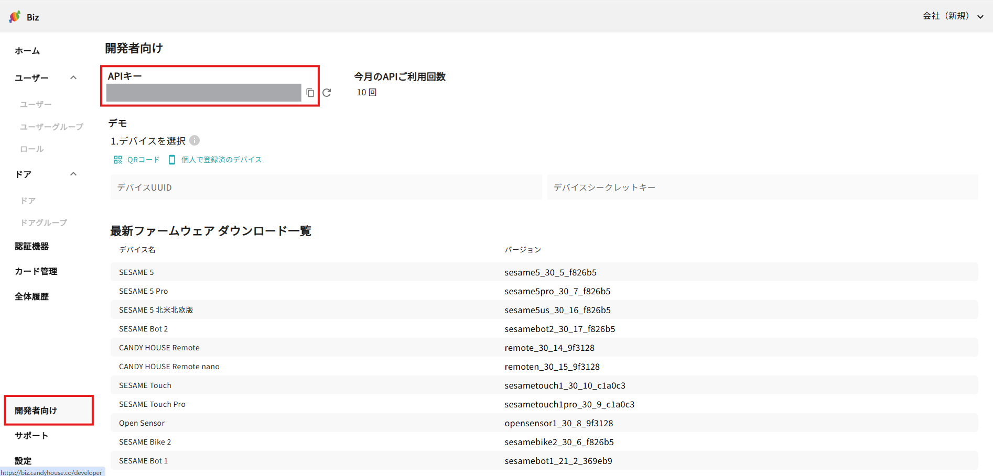Open the 会社（新規）company dropdown
Screen dimensions: 993x476
953,16
